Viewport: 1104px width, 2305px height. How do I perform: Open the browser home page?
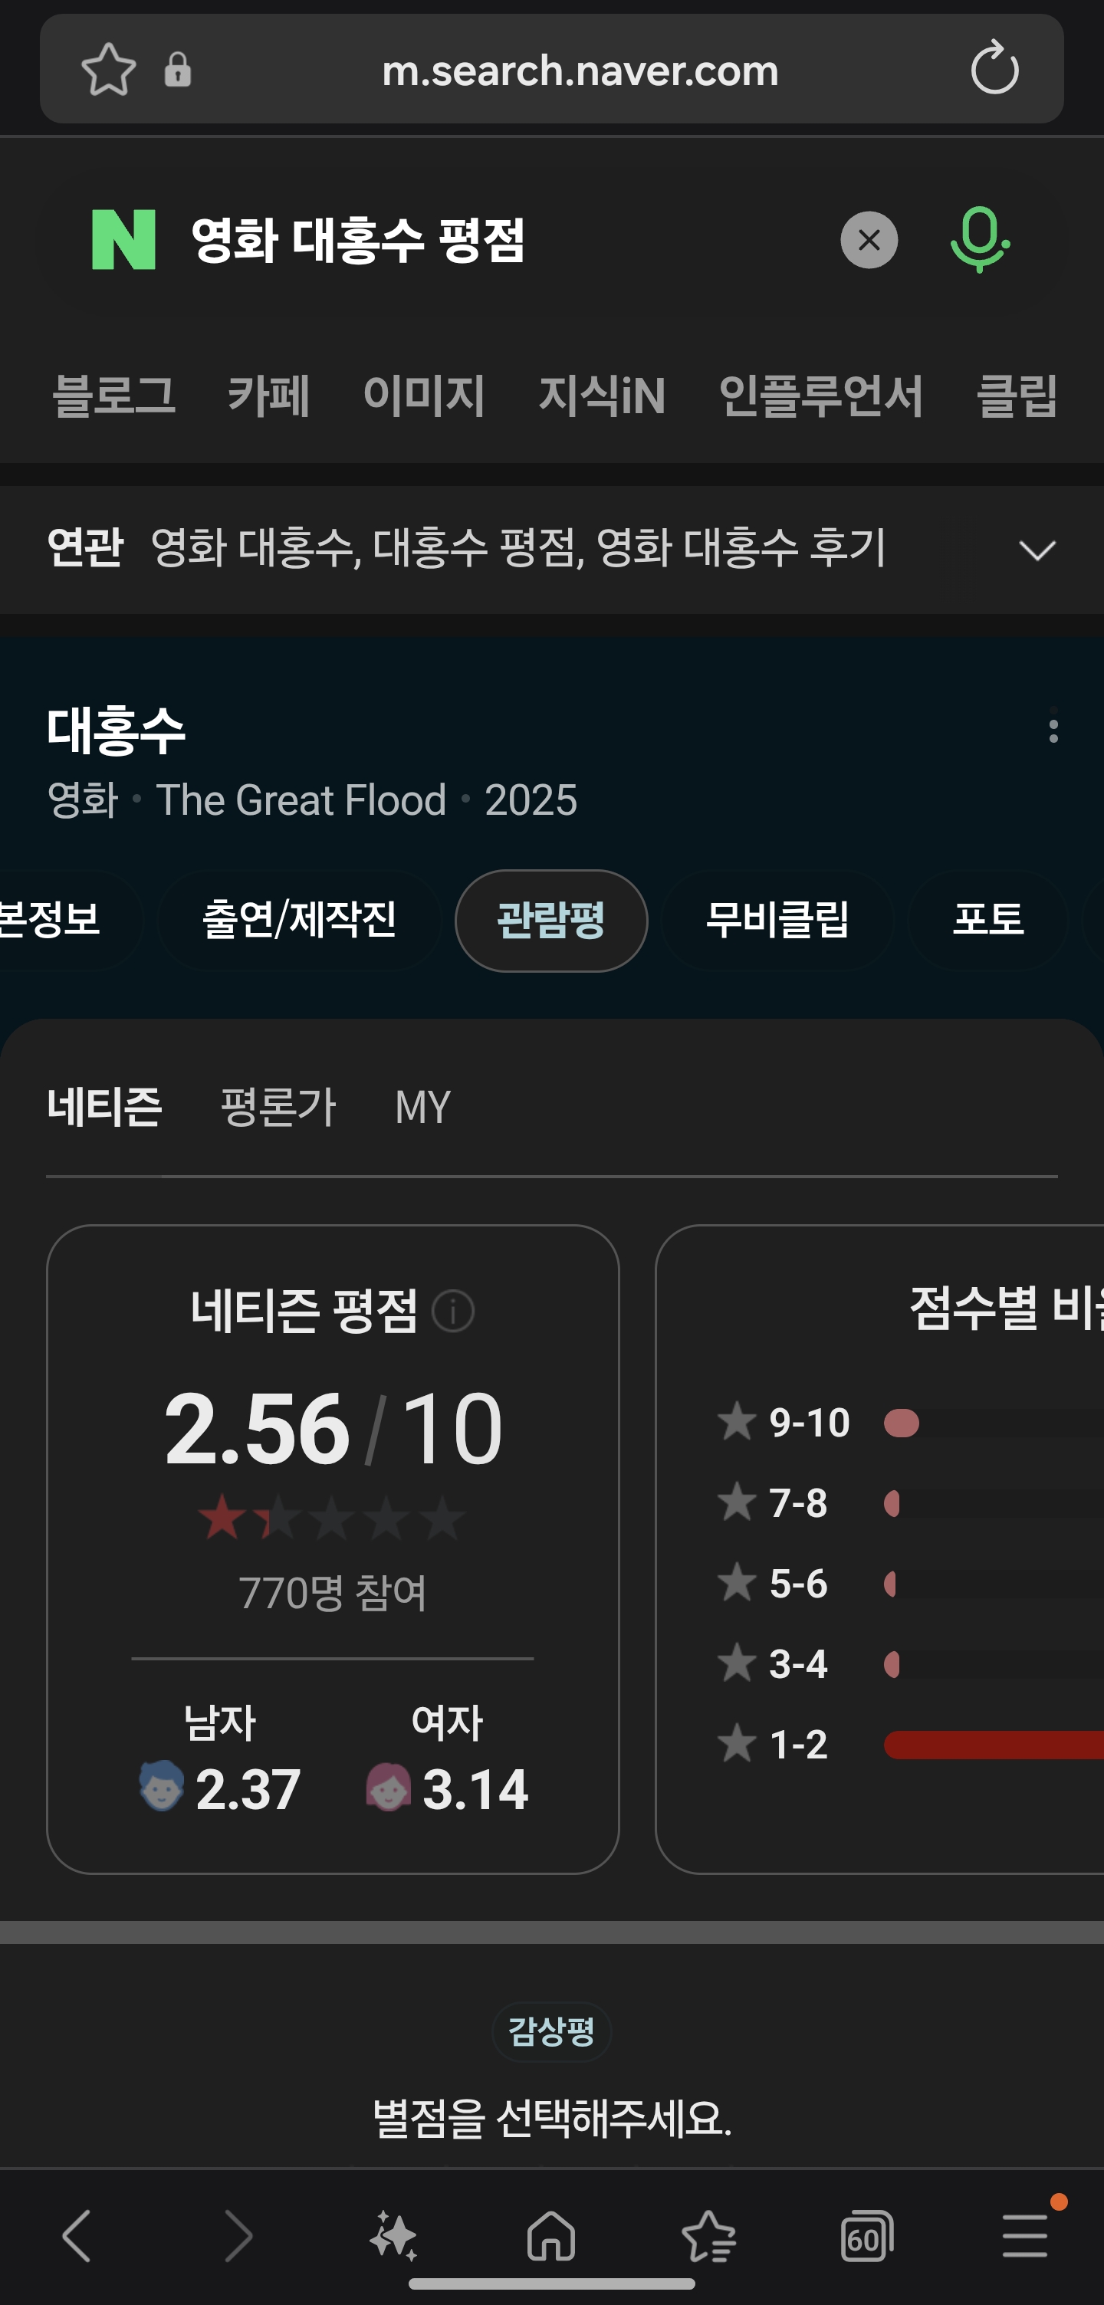click(551, 2235)
